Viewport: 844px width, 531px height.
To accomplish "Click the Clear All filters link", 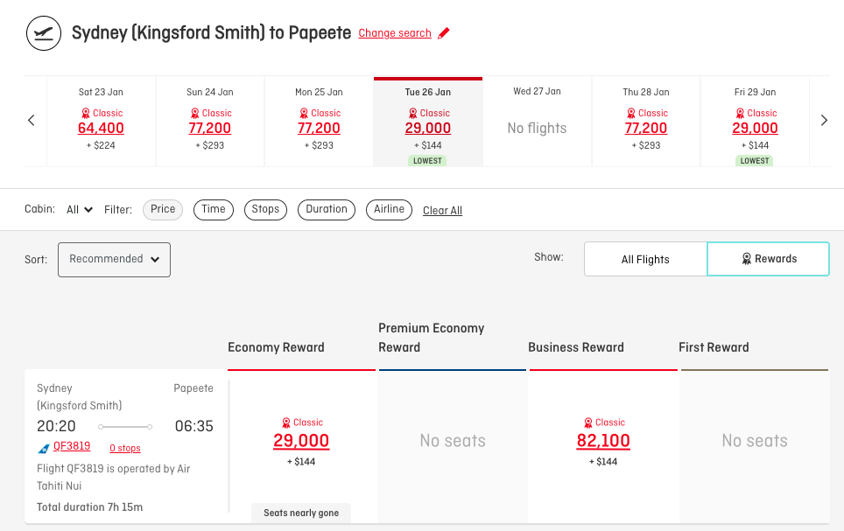I will pyautogui.click(x=442, y=210).
